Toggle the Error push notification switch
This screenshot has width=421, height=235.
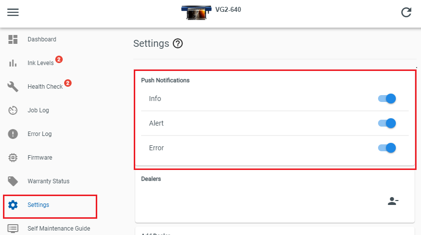click(387, 148)
